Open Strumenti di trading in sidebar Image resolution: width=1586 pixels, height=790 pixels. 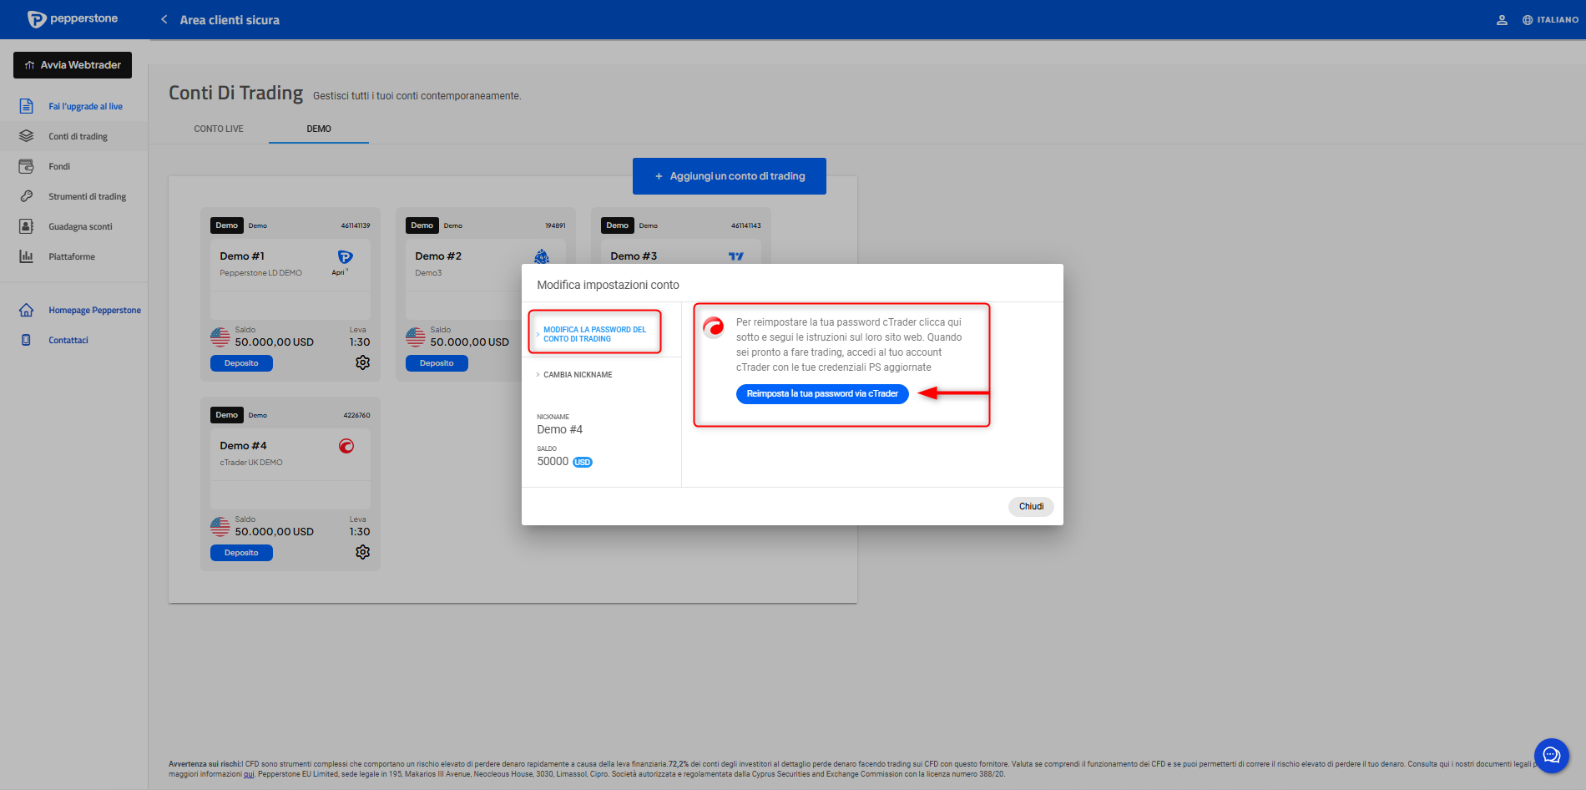point(87,196)
